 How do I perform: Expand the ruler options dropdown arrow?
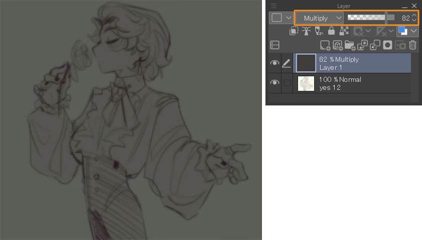pyautogui.click(x=391, y=31)
